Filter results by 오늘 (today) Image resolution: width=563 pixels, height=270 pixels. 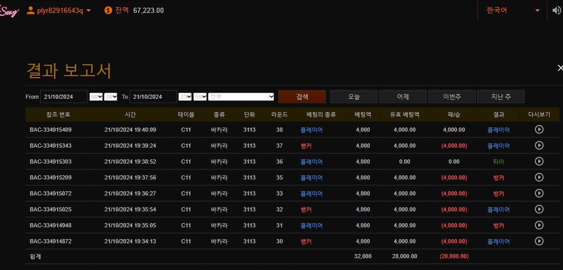pyautogui.click(x=354, y=97)
